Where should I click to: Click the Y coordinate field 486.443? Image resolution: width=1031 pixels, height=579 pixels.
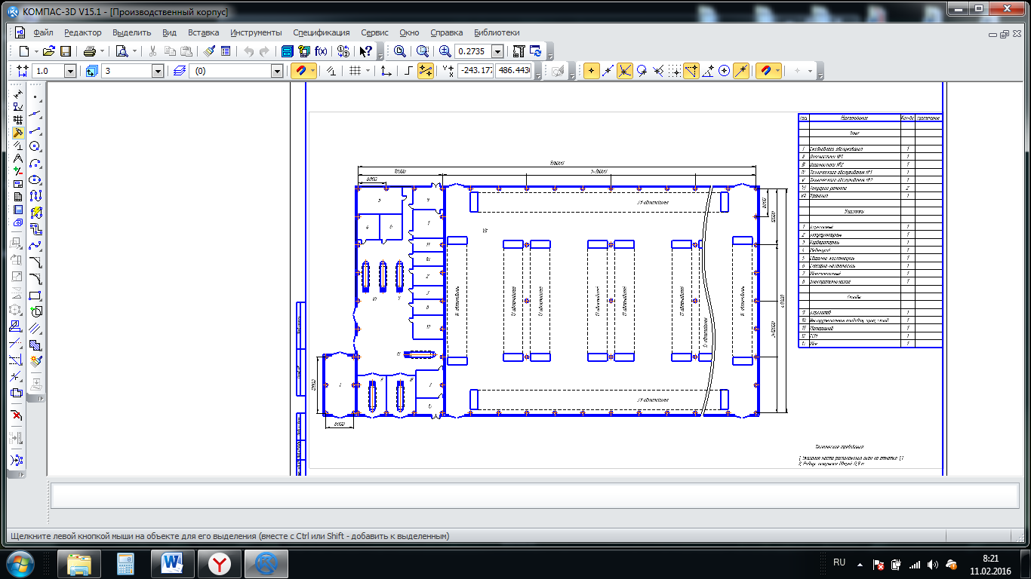514,71
